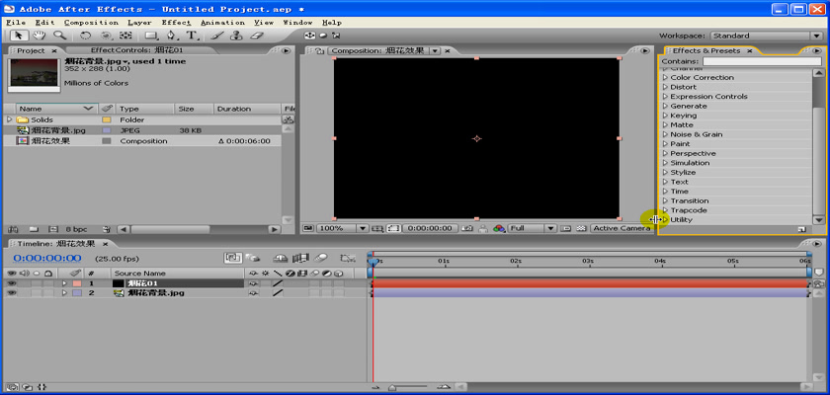The image size is (830, 395).
Task: Create a new folder in Project panel
Action: (34, 229)
